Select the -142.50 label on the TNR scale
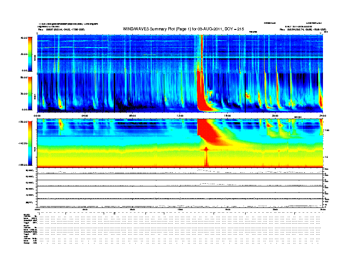Viewport: 348px width, 269px height. click(x=23, y=143)
